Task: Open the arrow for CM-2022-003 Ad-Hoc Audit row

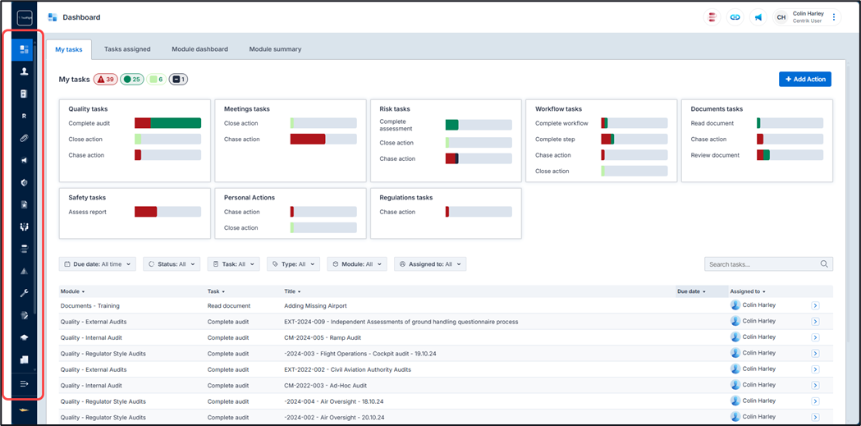Action: pos(815,386)
